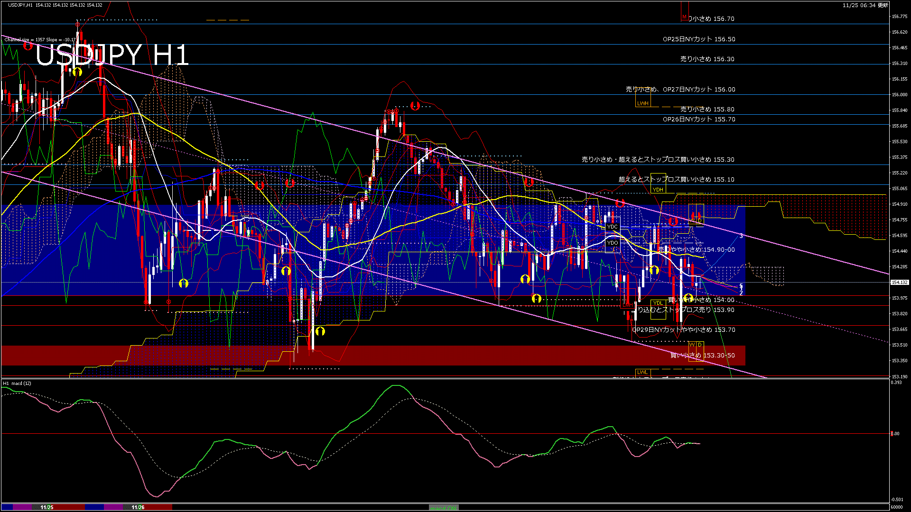
Task: Click the YDO yesterday-open label
Action: (613, 243)
